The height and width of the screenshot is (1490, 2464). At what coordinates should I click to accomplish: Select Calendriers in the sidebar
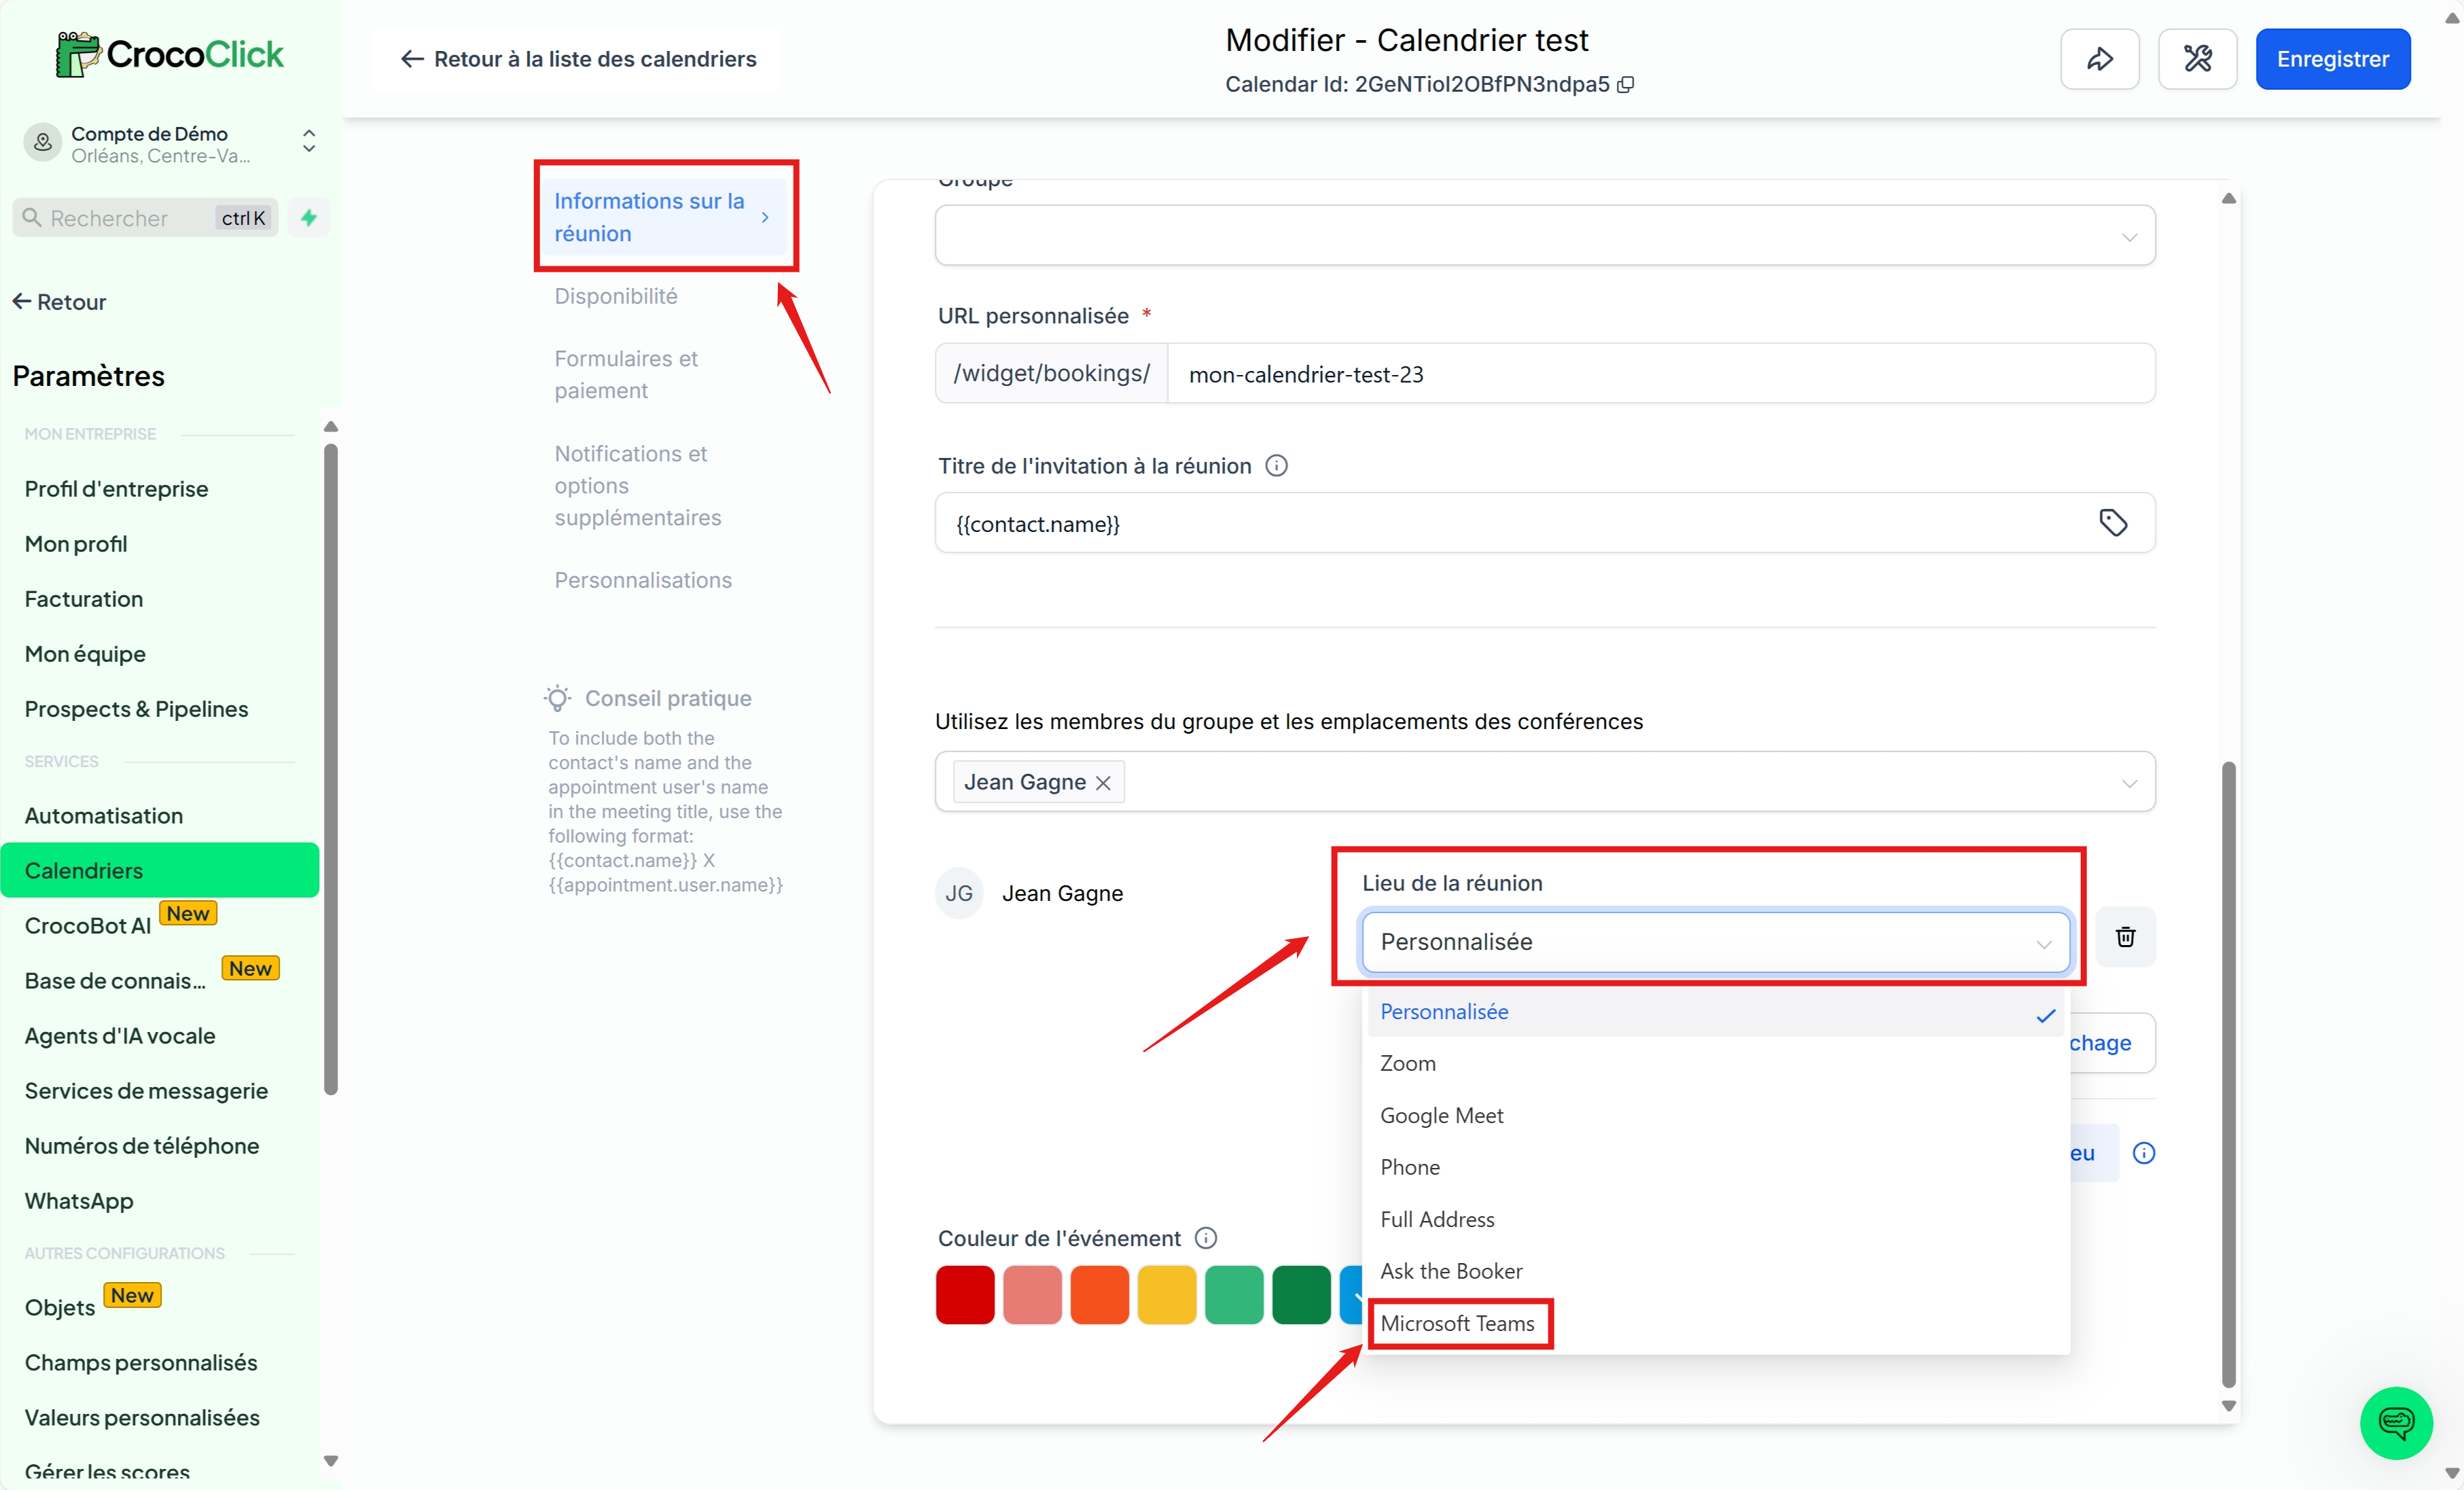[160, 871]
